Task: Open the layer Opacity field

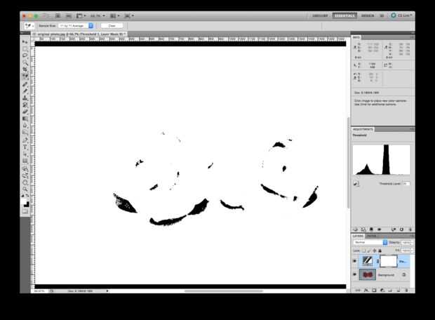Action: pyautogui.click(x=406, y=243)
